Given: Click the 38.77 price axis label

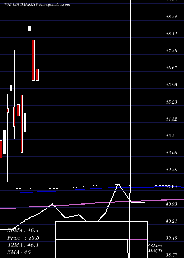Looking at the screenshot, I should point(171,255).
